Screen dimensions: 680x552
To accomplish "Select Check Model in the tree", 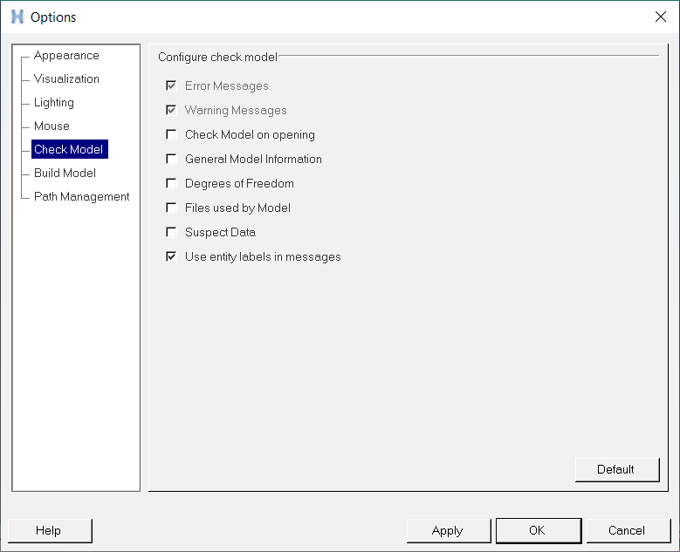I will coord(68,150).
